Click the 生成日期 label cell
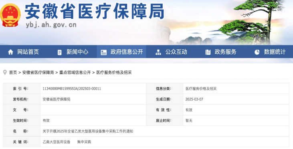 pos(165,99)
